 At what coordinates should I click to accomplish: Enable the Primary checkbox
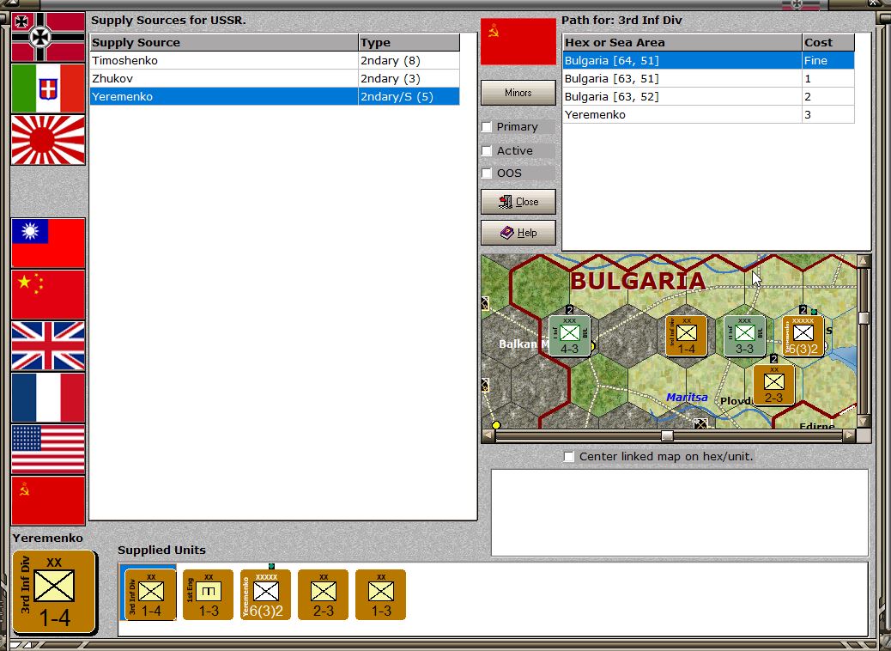coord(487,127)
